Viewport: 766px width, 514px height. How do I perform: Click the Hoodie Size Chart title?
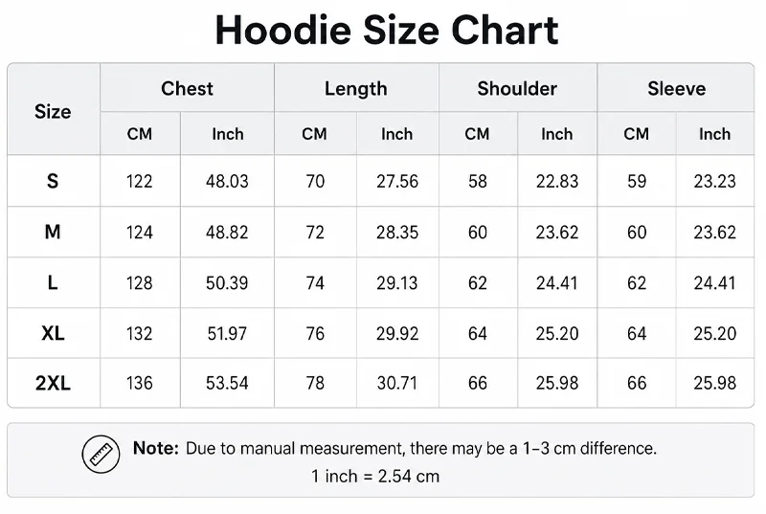coord(387,31)
